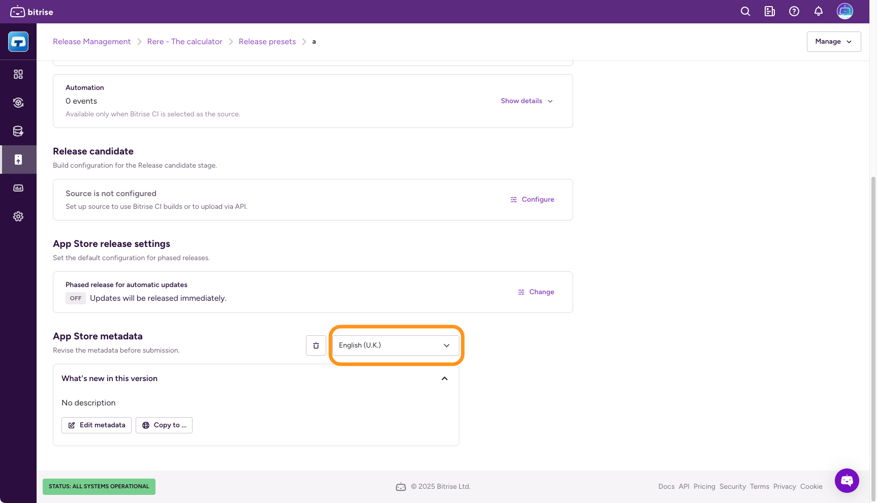Navigate to Rere - The calculator breadcrumb
Screen dimensions: 877x503
pos(184,42)
